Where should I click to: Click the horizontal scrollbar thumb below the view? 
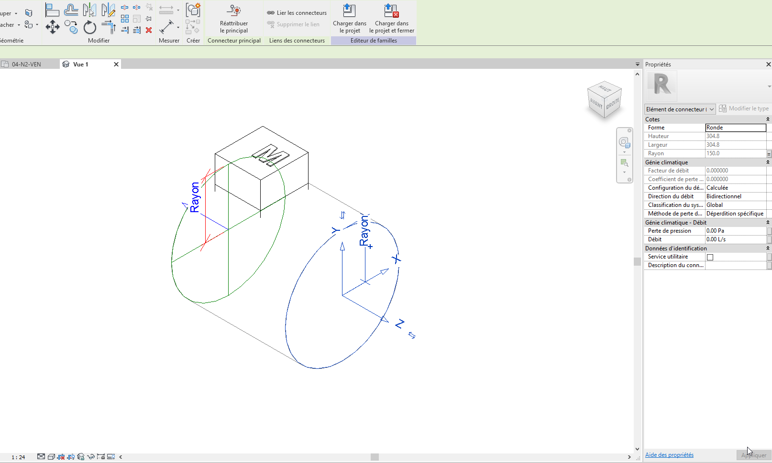point(375,457)
